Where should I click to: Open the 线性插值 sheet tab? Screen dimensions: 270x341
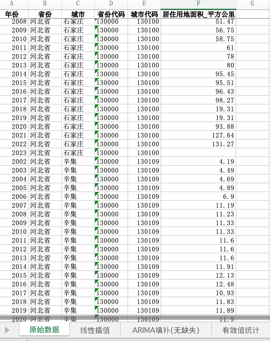pyautogui.click(x=95, y=330)
